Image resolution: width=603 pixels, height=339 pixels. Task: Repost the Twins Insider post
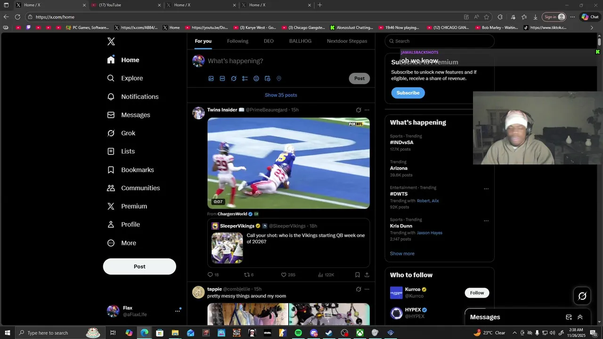249,274
